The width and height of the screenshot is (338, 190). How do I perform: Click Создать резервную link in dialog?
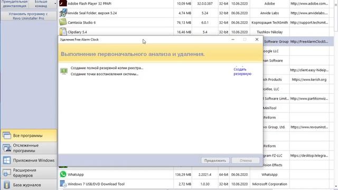coord(242,72)
